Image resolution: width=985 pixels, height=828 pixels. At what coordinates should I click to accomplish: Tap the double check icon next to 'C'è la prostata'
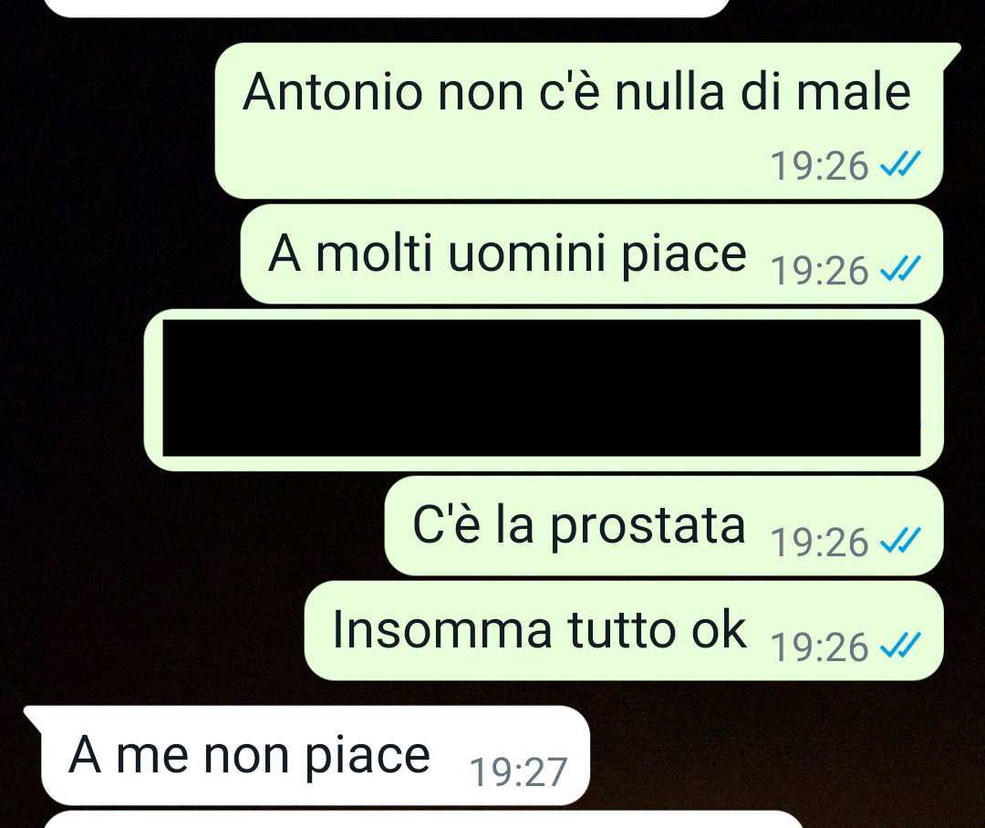[x=900, y=542]
